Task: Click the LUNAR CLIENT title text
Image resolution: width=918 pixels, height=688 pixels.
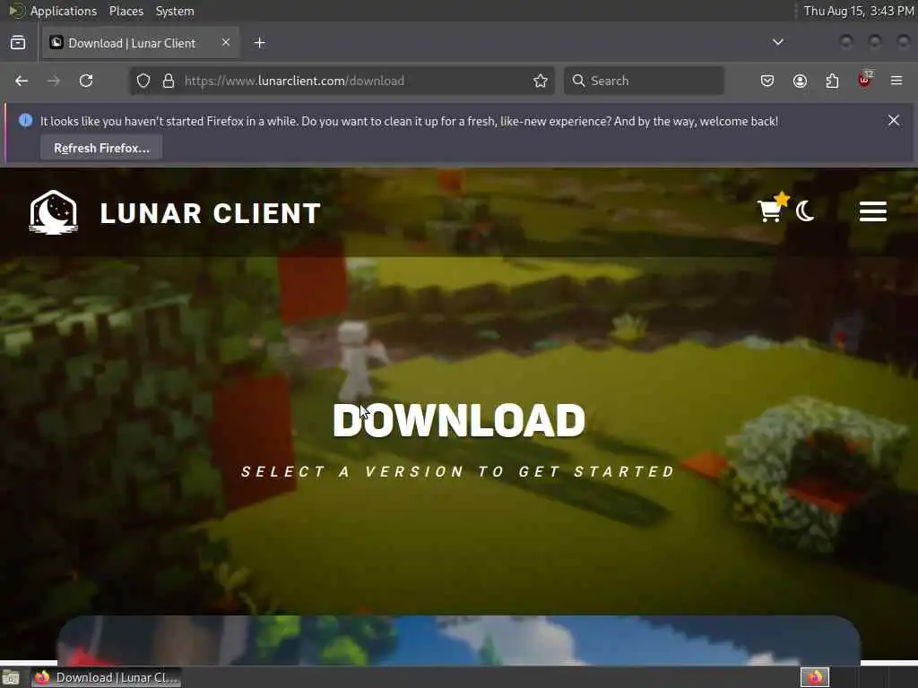Action: coord(210,213)
